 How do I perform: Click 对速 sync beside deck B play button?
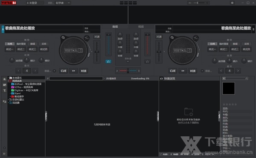(193, 71)
